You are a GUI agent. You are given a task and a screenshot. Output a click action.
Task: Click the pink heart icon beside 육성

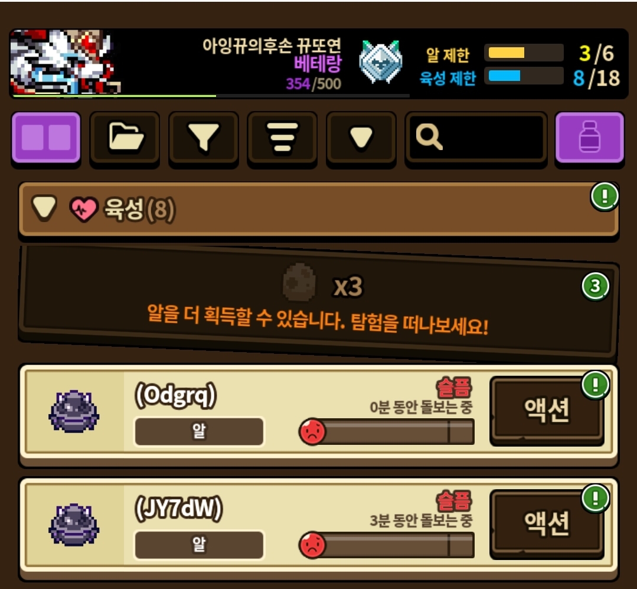pos(84,209)
